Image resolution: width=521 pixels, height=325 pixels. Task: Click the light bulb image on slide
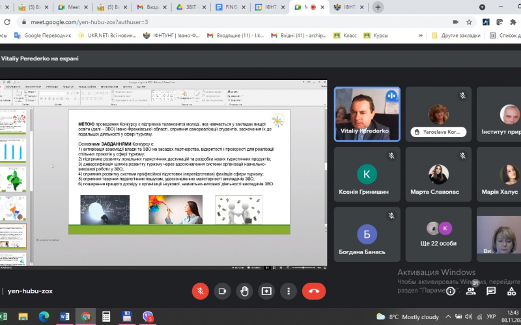[x=105, y=210]
